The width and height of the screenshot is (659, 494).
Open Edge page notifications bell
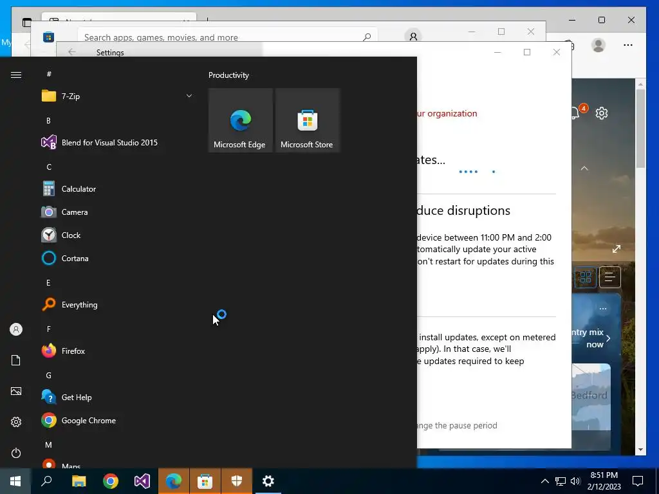(576, 113)
